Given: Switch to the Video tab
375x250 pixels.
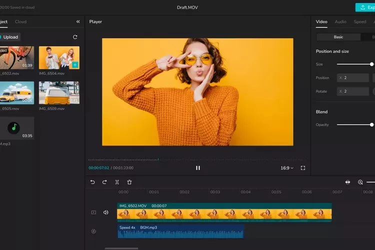Looking at the screenshot, I should pyautogui.click(x=321, y=21).
